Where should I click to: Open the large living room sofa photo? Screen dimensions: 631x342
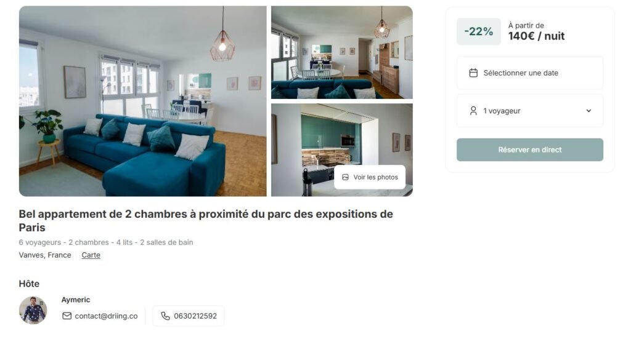click(x=143, y=101)
